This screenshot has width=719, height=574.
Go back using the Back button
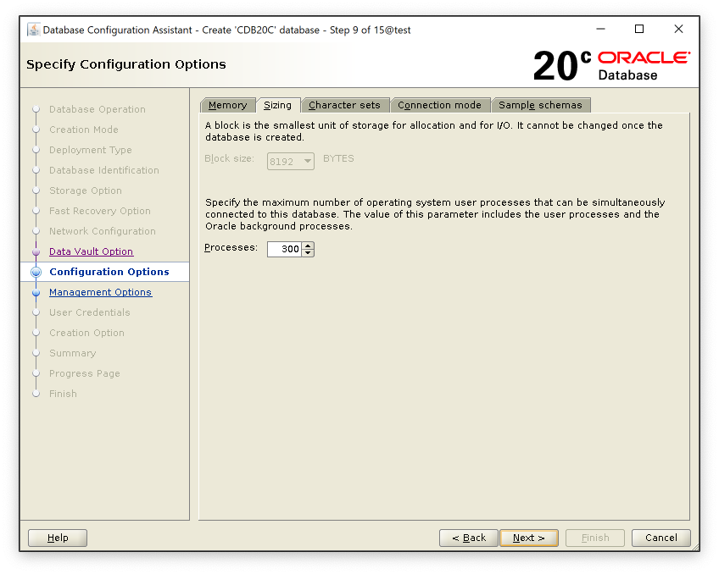click(x=469, y=538)
